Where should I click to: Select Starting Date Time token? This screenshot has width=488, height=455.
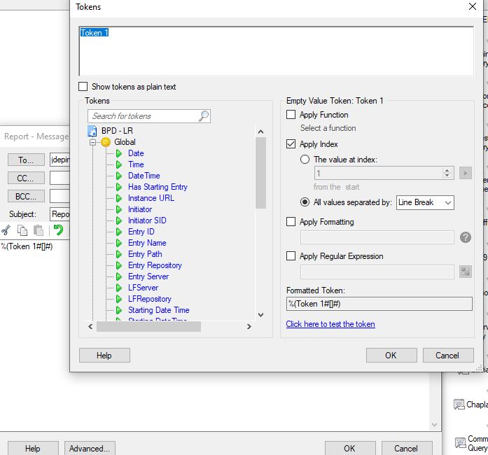pos(159,310)
